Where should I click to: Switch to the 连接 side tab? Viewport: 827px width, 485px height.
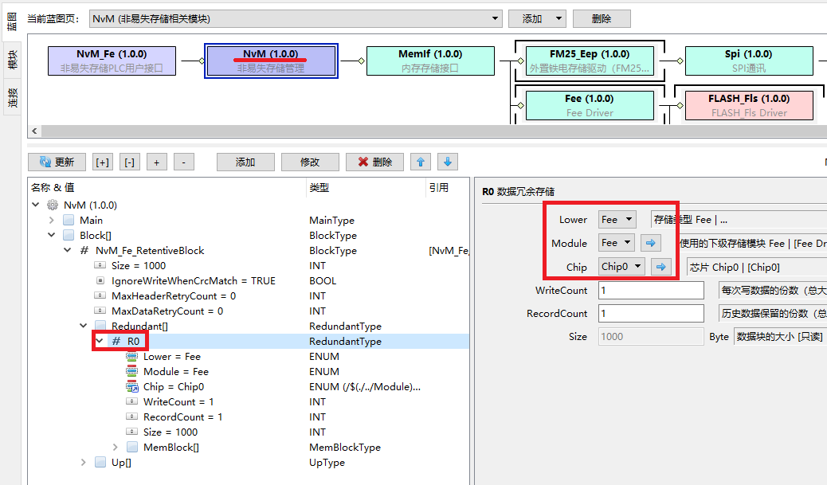[12, 98]
